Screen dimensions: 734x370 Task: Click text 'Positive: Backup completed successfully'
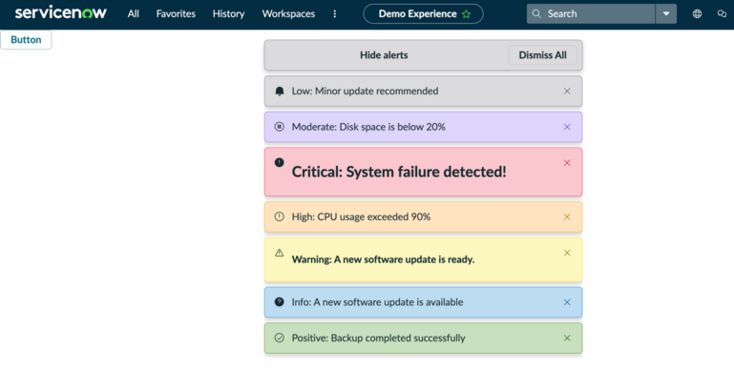click(x=378, y=338)
